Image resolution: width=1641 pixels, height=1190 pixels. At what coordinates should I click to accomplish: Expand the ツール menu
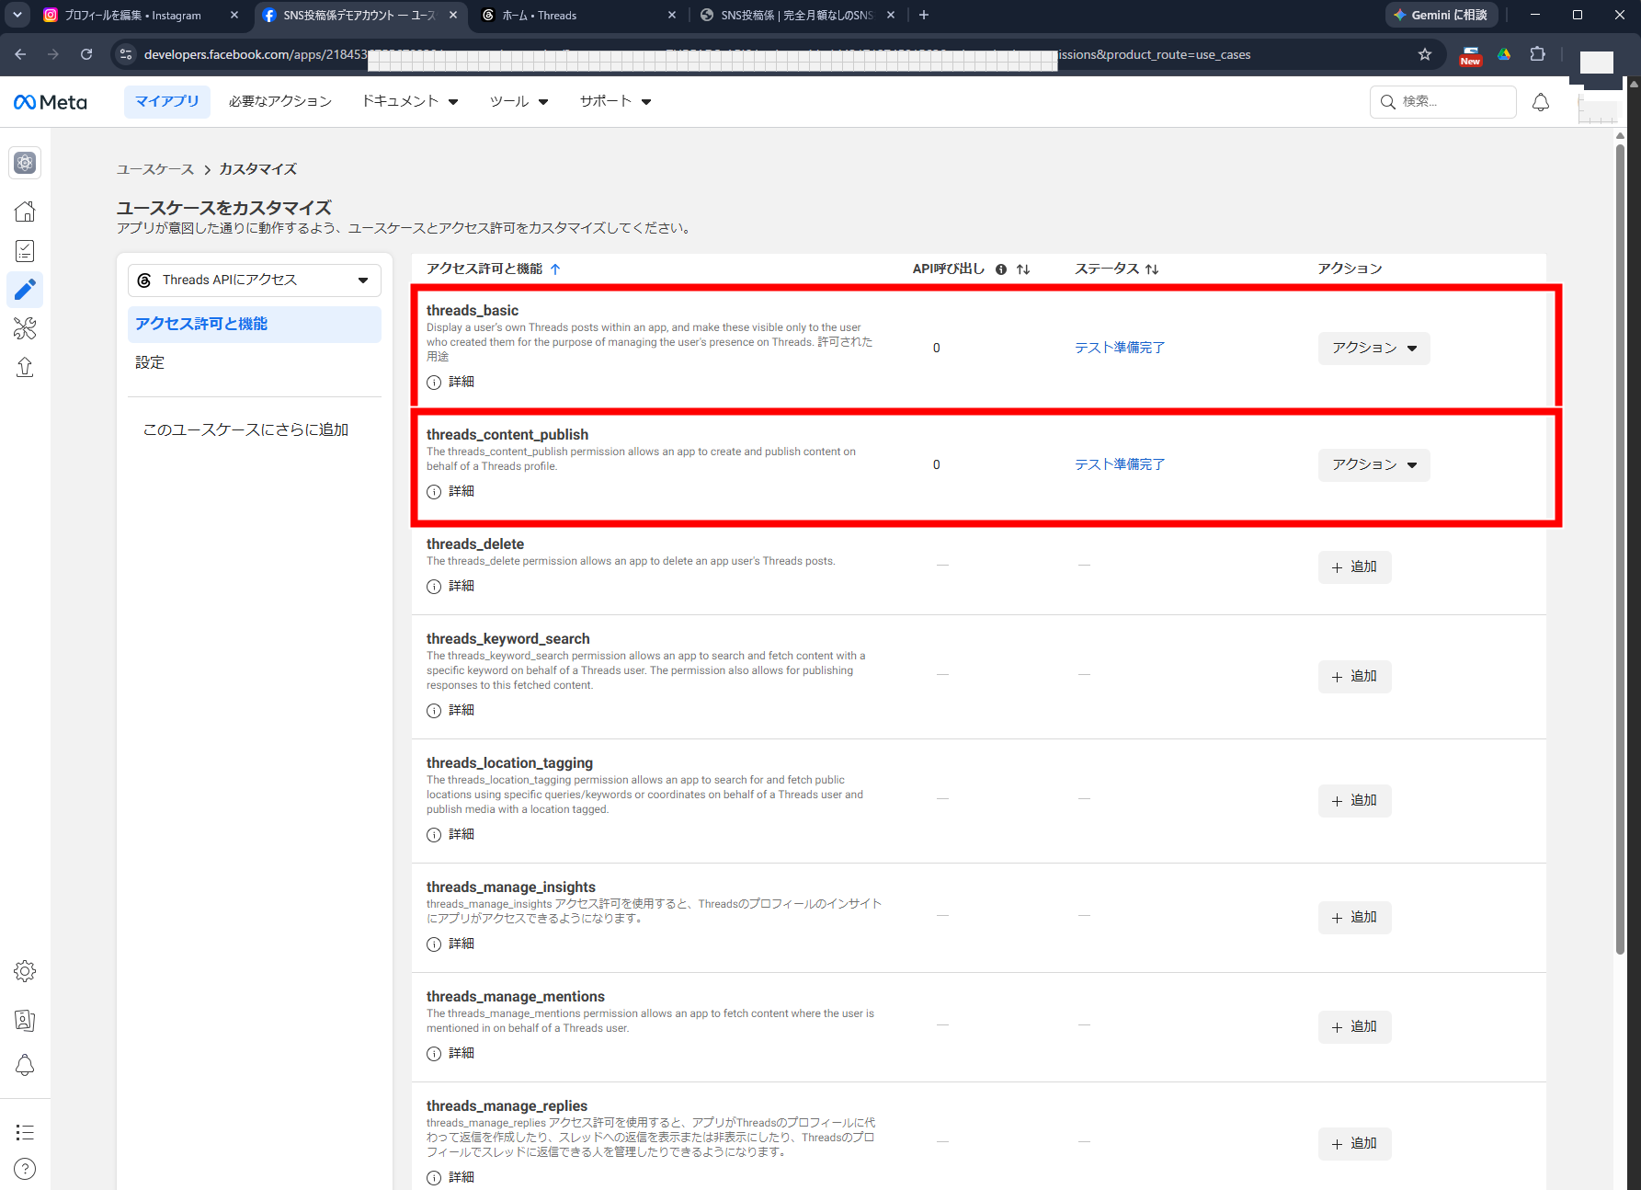pyautogui.click(x=519, y=101)
